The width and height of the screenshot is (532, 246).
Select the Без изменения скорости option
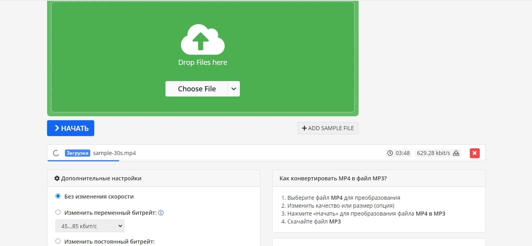58,196
